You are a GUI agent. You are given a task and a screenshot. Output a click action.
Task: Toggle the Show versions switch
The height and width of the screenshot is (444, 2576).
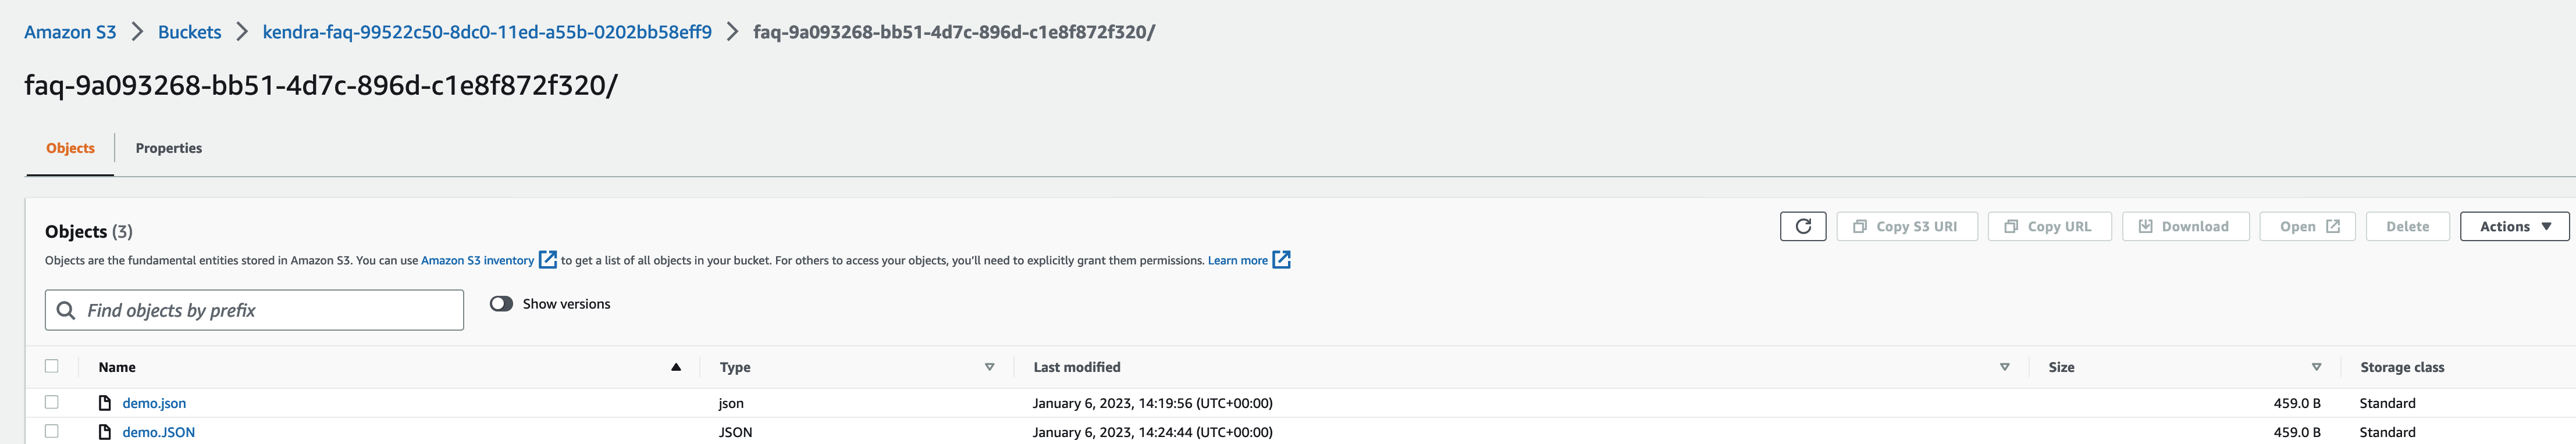501,304
